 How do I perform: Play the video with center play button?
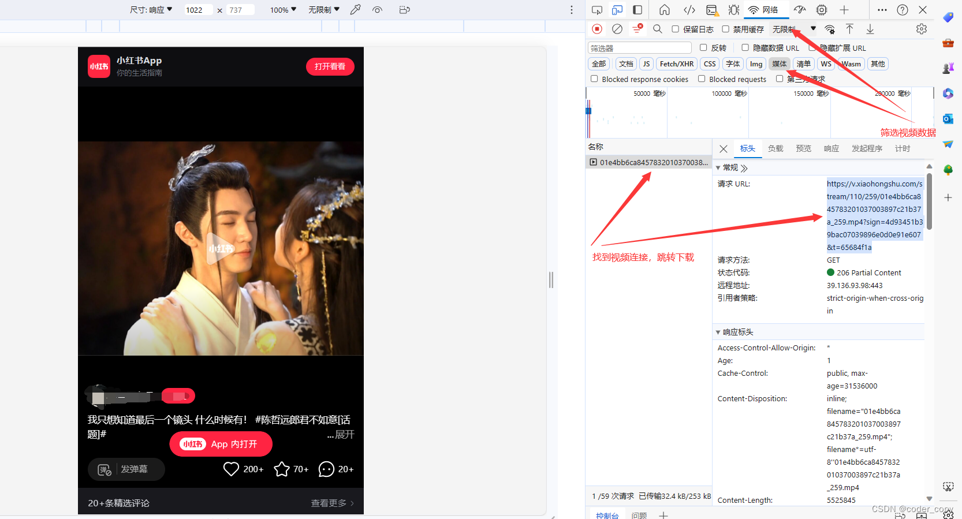221,248
